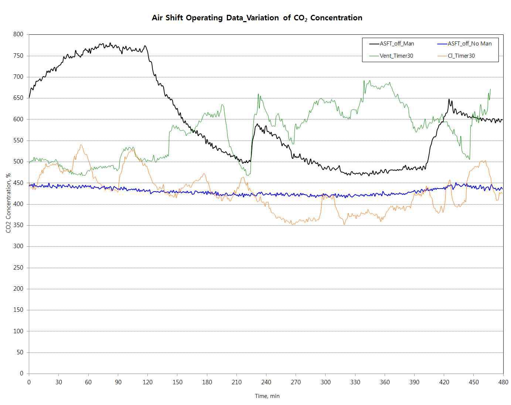The width and height of the screenshot is (511, 405).
Task: Click the x-axis tick label 30
Action: coord(59,382)
